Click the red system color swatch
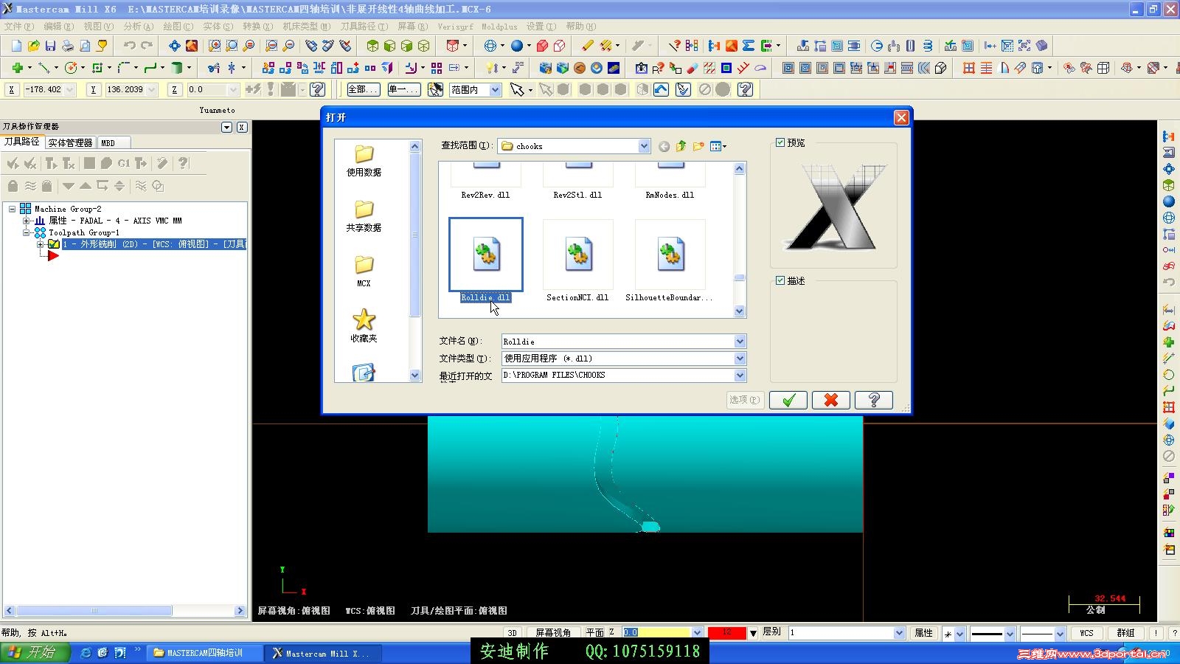Viewport: 1180px width, 664px height. pos(726,633)
